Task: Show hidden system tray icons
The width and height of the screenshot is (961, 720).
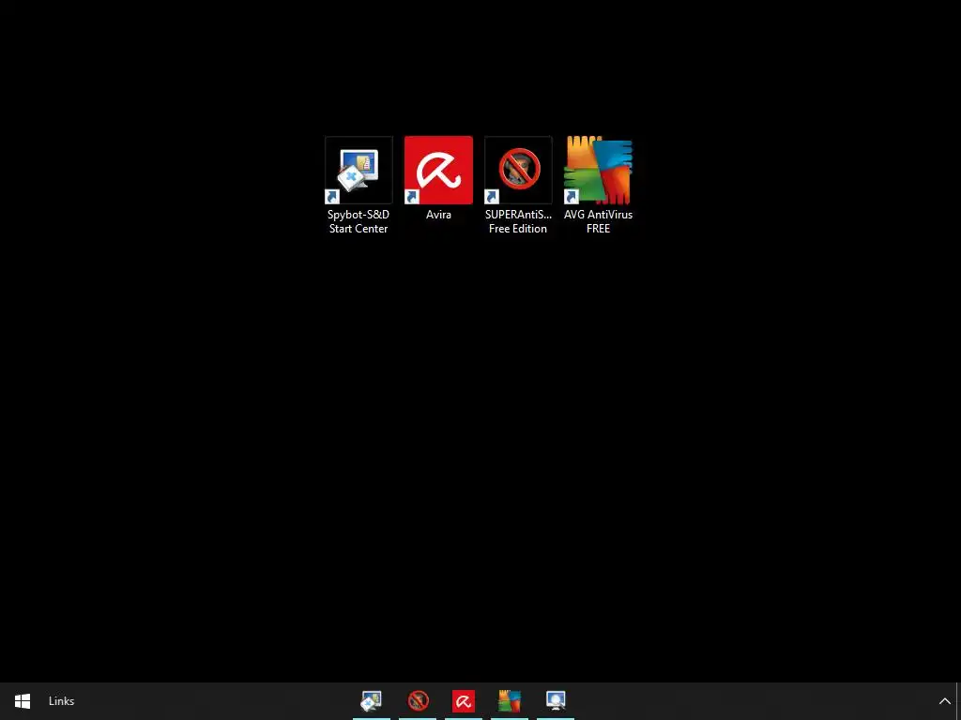Action: tap(944, 701)
